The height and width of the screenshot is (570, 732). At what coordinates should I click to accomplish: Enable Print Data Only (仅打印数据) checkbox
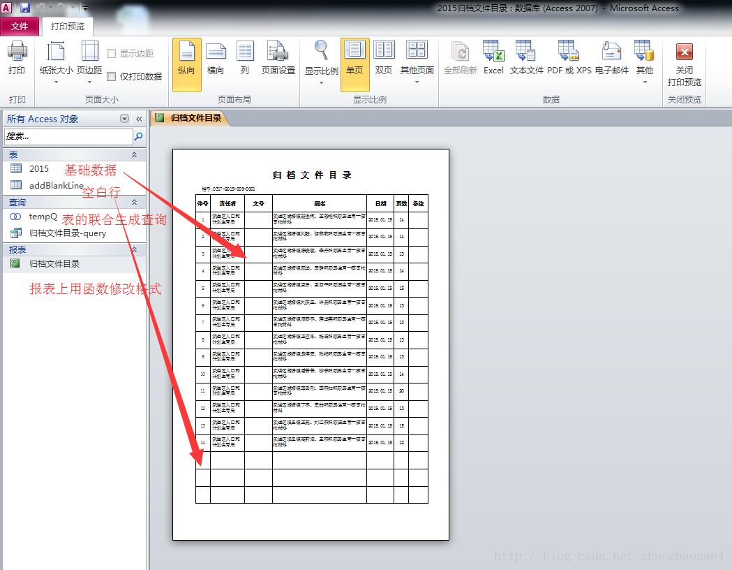coord(112,77)
